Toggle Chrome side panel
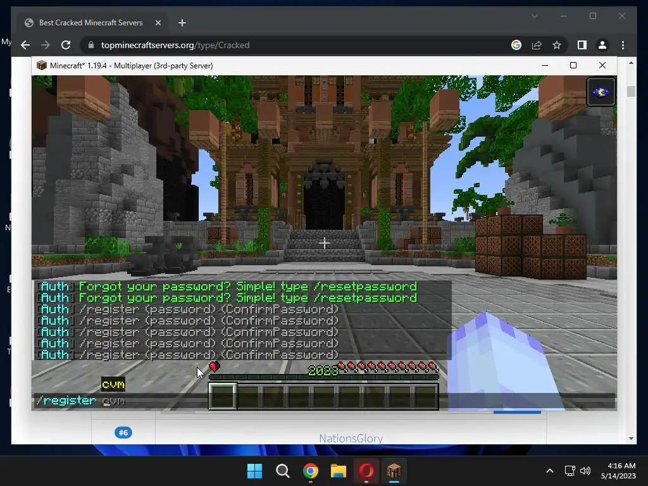This screenshot has height=486, width=648. pos(582,45)
